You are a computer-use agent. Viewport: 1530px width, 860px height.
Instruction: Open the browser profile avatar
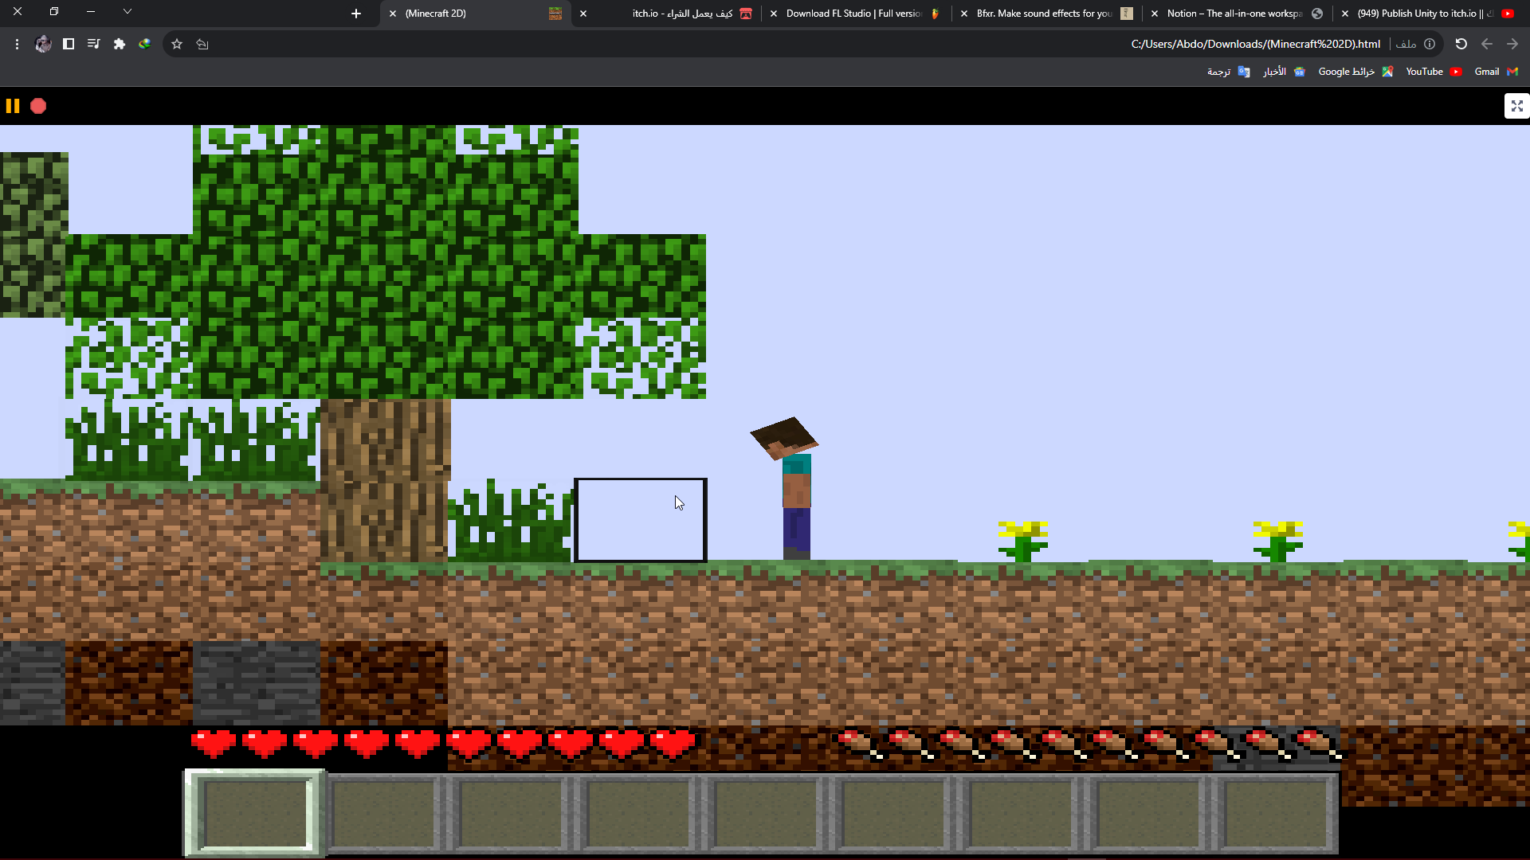tap(43, 44)
